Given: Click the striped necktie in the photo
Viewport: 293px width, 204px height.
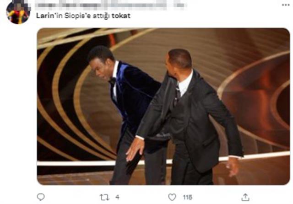Looking at the screenshot, I should (177, 95).
